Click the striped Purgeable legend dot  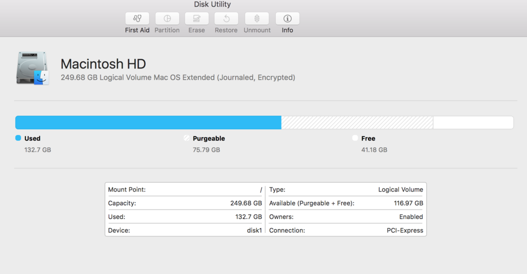(186, 138)
